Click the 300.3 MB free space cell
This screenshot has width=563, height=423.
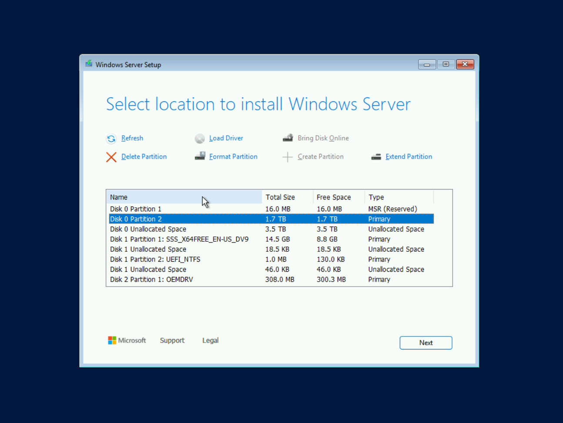pos(331,280)
